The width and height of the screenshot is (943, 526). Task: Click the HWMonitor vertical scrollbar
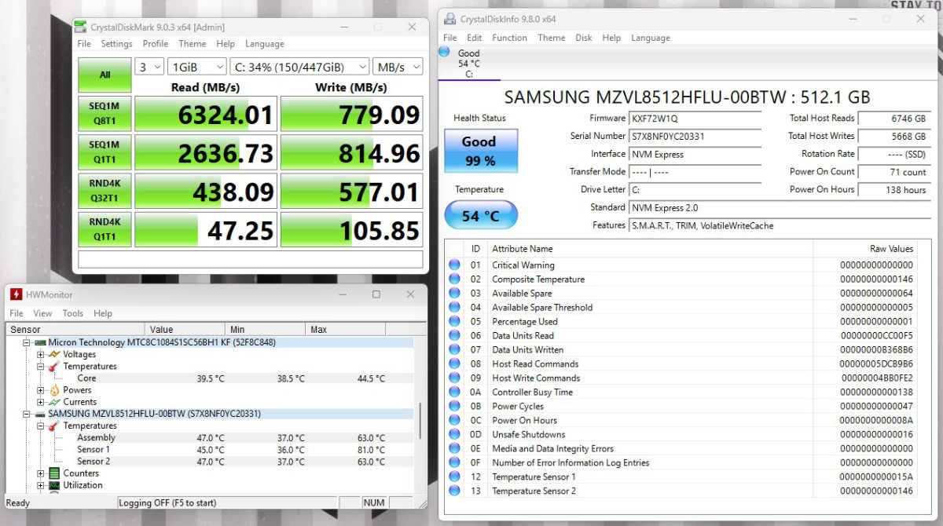tap(419, 420)
